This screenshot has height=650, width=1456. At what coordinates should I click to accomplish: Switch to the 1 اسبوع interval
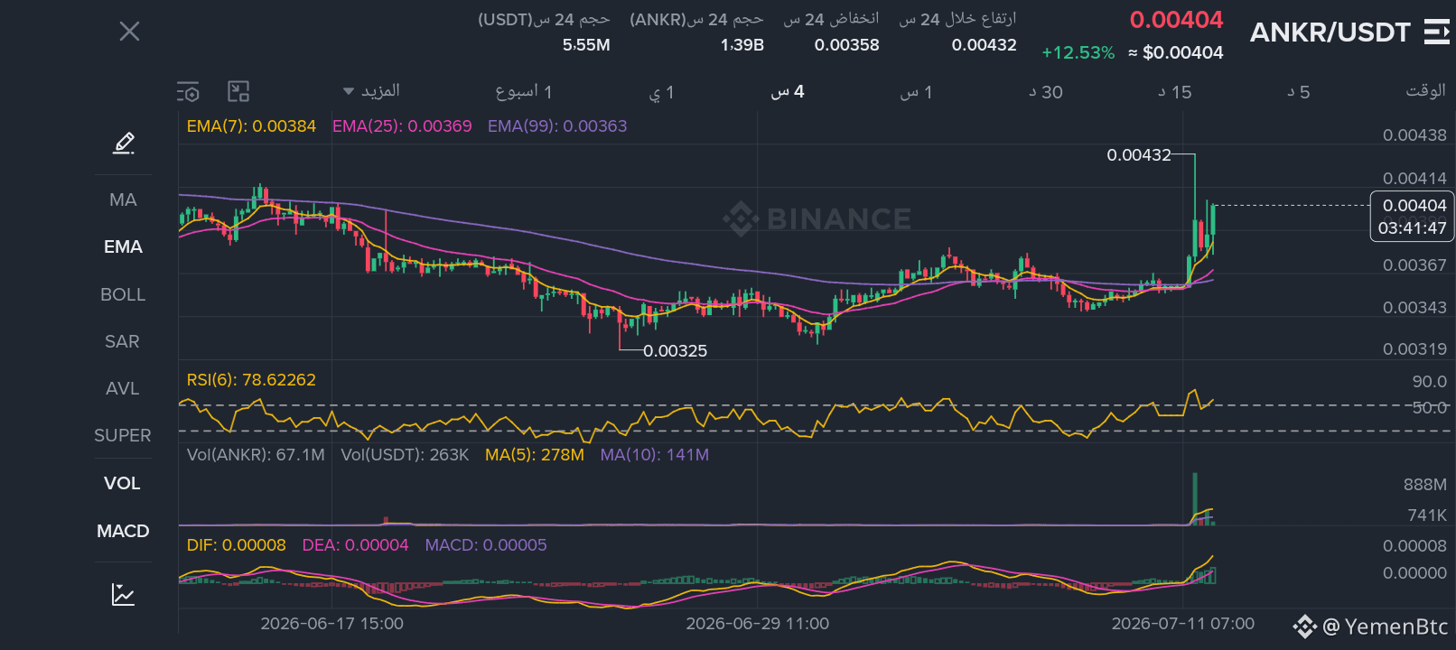524,91
